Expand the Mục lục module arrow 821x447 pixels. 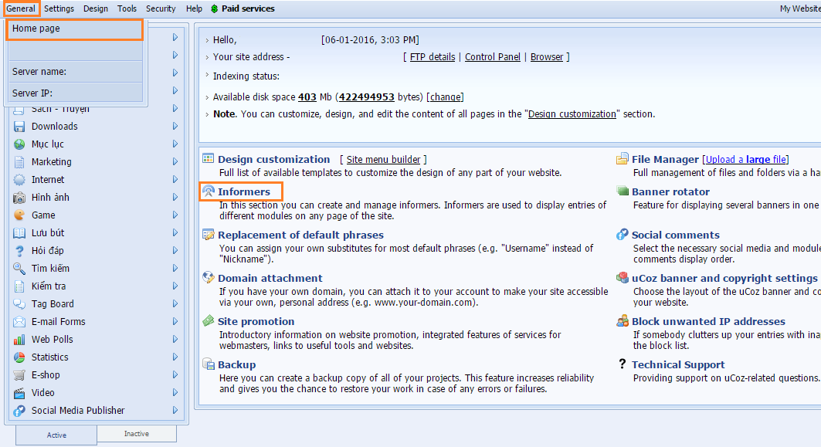click(x=175, y=144)
